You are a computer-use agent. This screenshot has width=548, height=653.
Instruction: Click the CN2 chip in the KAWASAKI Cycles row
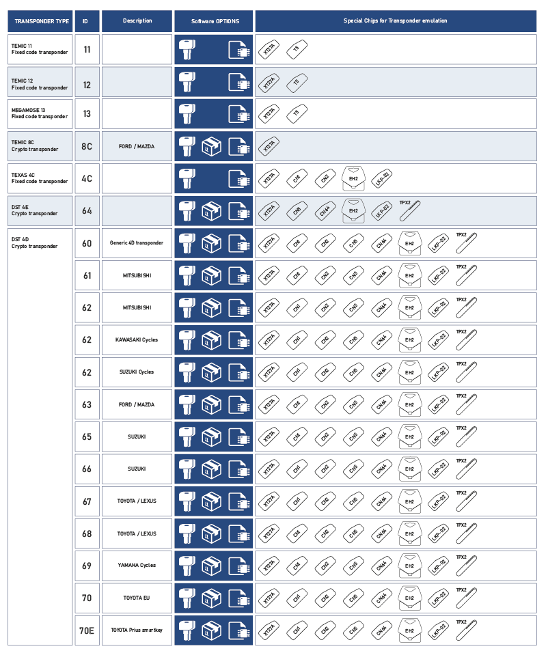pyautogui.click(x=325, y=340)
